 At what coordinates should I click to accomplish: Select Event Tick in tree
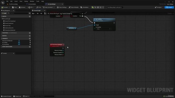[8, 26]
